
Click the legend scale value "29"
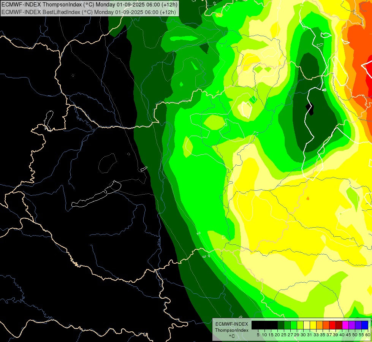[x=297, y=335]
